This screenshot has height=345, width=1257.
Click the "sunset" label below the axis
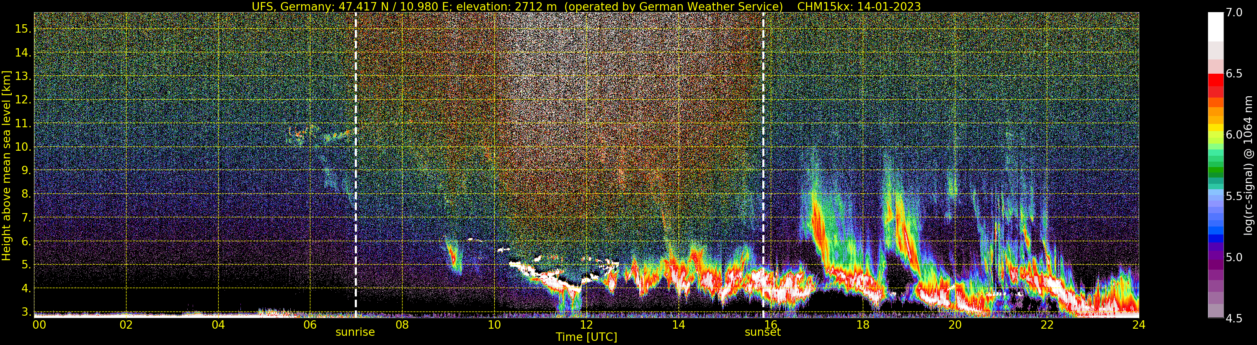[763, 332]
